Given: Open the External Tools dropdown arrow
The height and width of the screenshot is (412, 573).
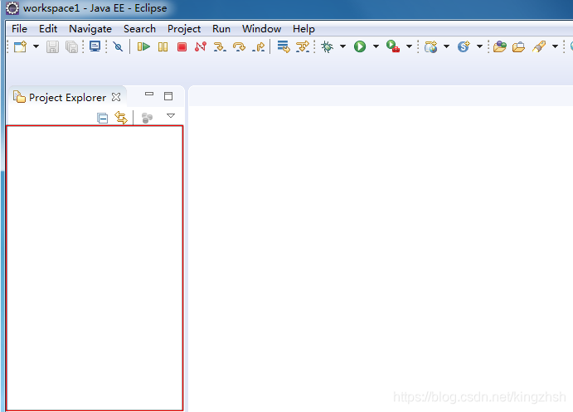Looking at the screenshot, I should click(410, 46).
